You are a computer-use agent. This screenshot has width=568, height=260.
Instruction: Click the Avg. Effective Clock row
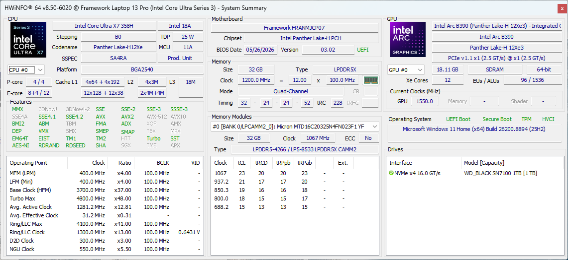105,215
